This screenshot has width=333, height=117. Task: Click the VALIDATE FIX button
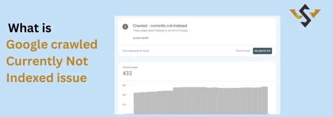[x=262, y=51]
